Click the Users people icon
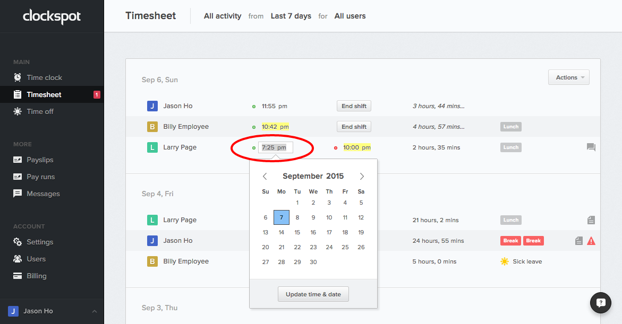622x324 pixels. point(18,259)
